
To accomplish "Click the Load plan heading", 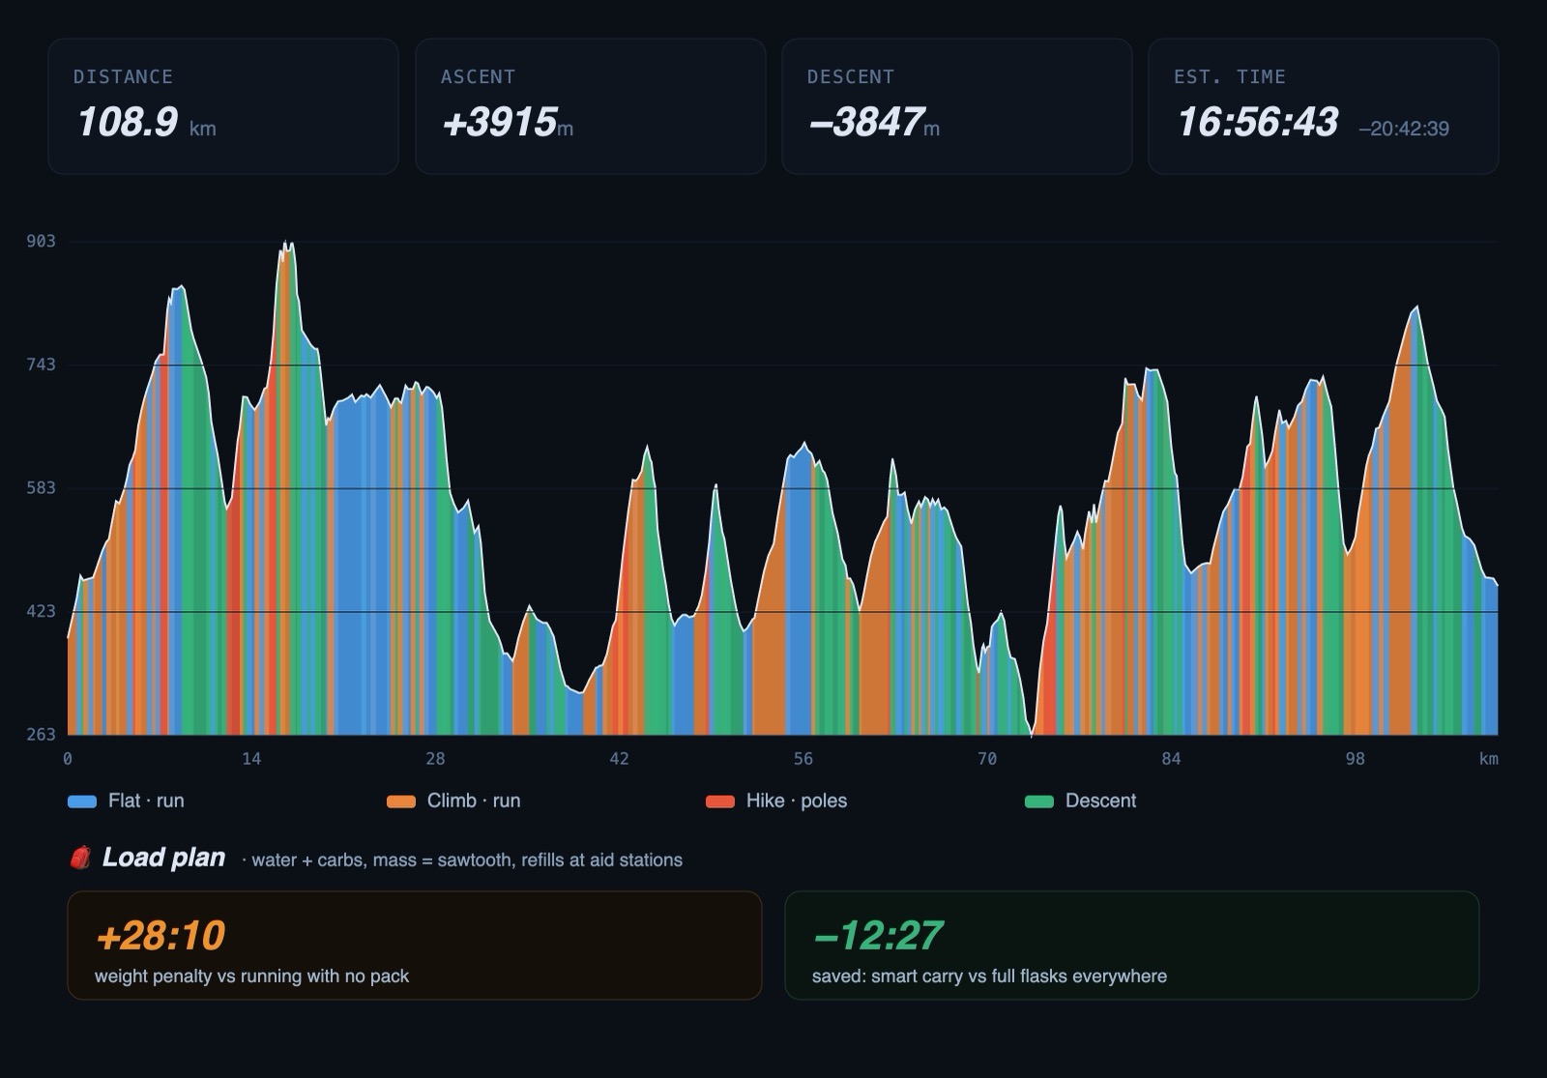I will click(x=163, y=858).
